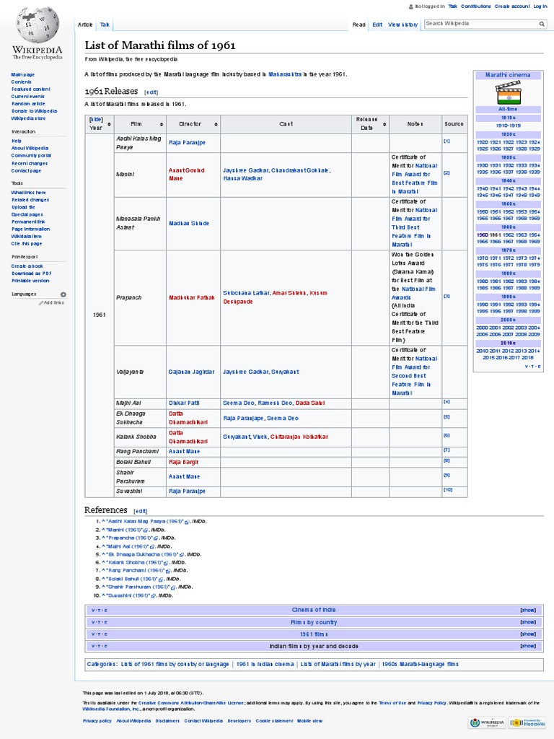Switch to the Talk tab
The width and height of the screenshot is (554, 739).
[x=105, y=25]
